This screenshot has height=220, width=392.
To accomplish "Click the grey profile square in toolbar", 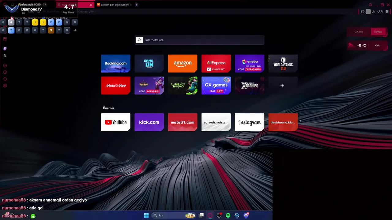I will [368, 12].
